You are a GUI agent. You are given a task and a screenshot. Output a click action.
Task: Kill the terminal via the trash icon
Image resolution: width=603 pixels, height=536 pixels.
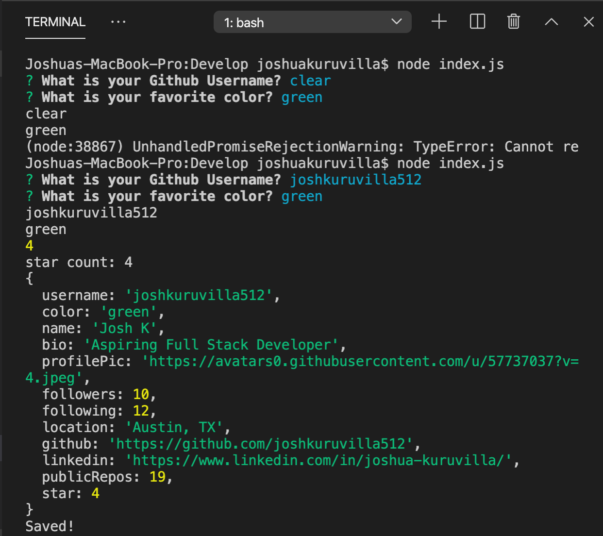(x=513, y=21)
